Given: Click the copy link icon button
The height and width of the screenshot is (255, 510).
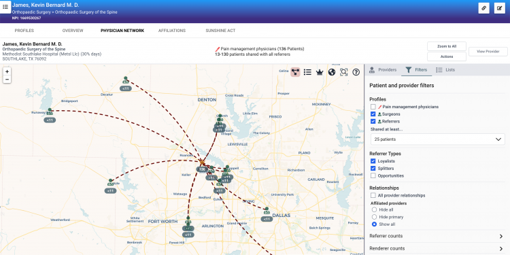Looking at the screenshot, I should coord(483,8).
